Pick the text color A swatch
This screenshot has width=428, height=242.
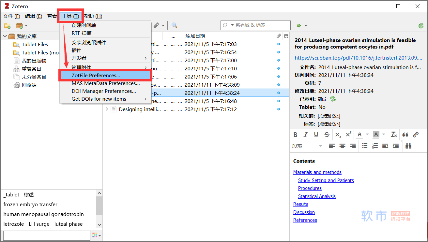click(x=359, y=135)
